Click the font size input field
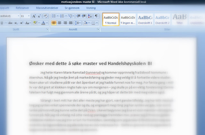Image resolution: width=205 pixels, height=135 pixels. 24,16
